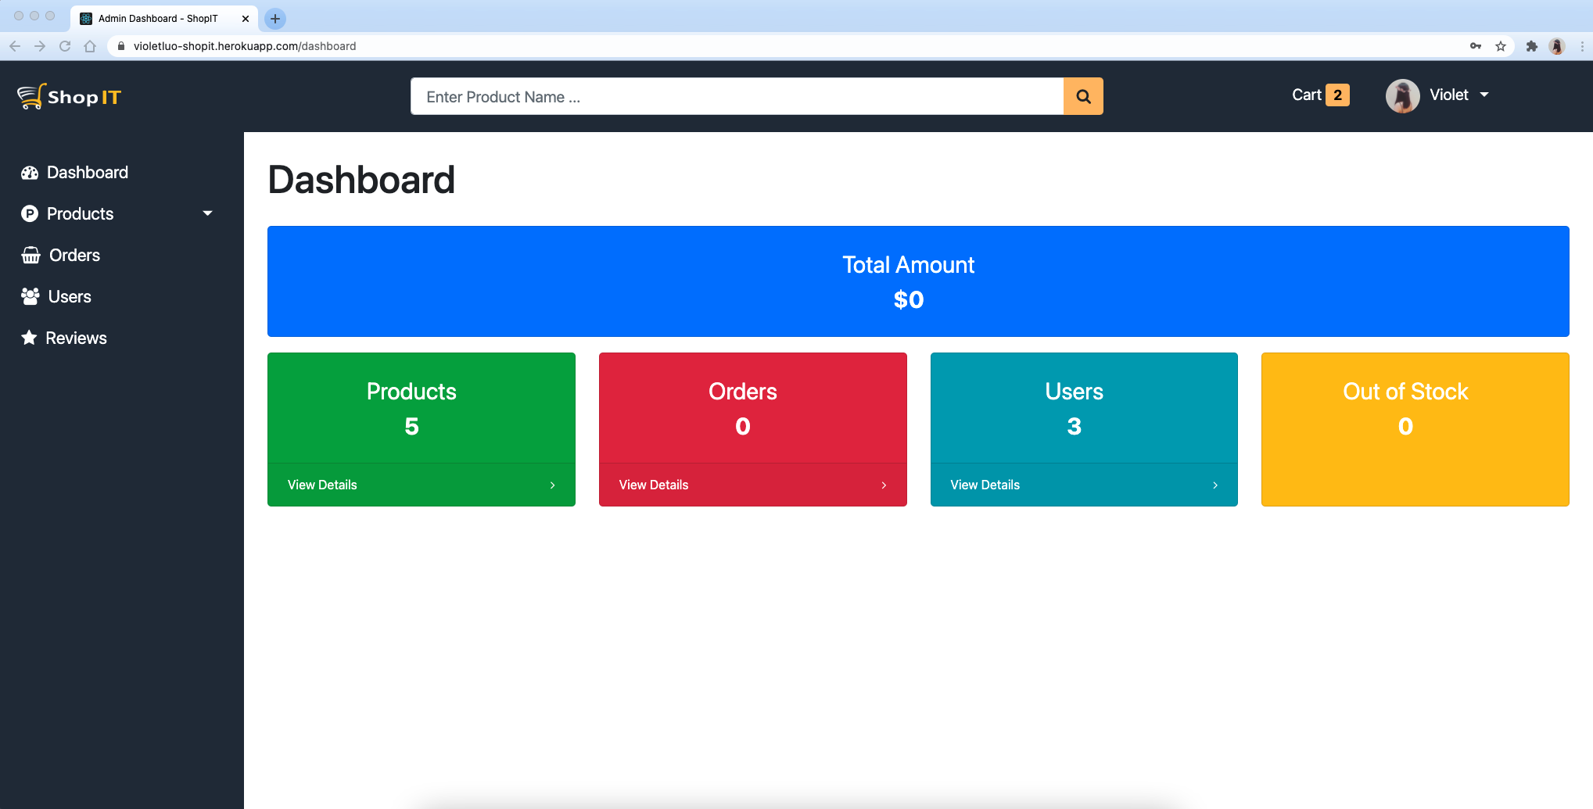
Task: Click the browser address bar URL
Action: point(245,46)
